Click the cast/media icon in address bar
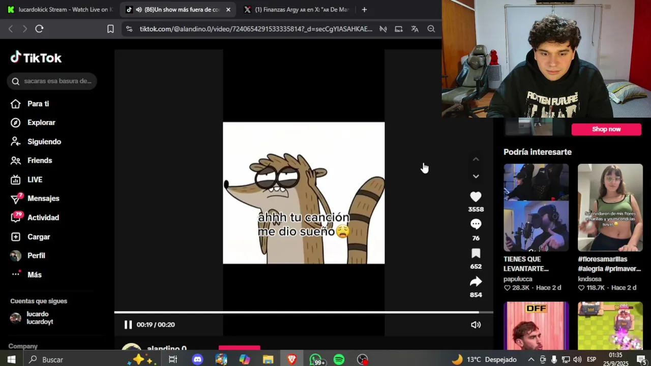 (x=399, y=29)
